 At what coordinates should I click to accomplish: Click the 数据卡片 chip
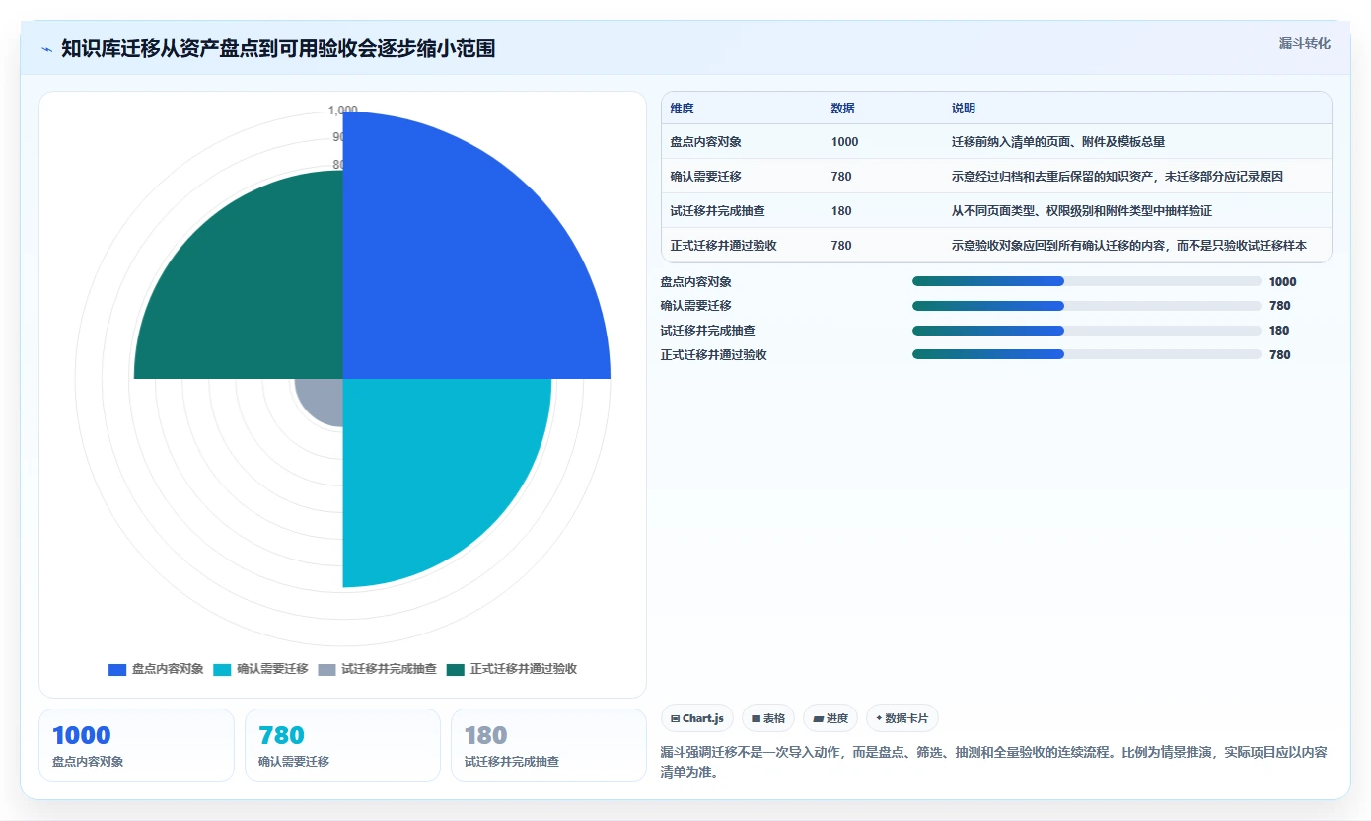(x=902, y=718)
